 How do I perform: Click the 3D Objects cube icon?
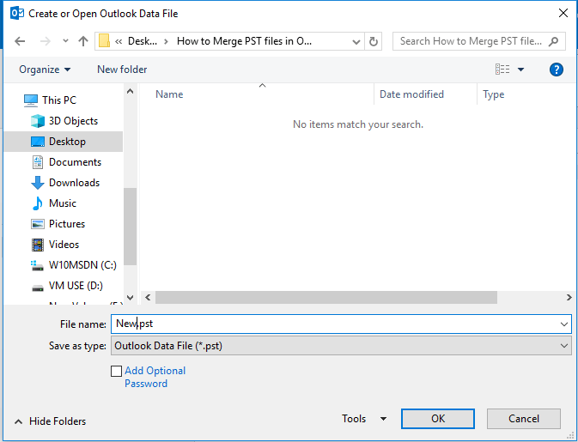pos(37,121)
